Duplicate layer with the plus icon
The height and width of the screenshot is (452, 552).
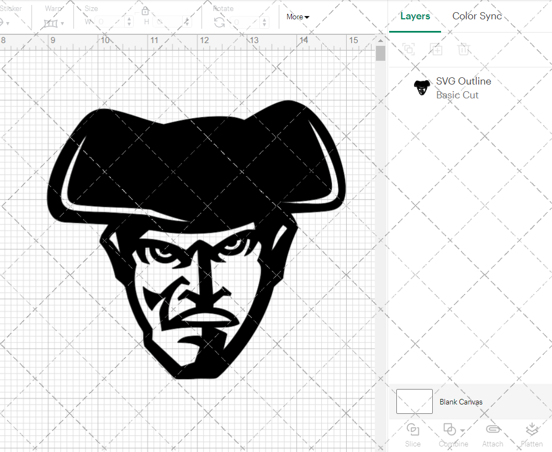[x=436, y=49]
